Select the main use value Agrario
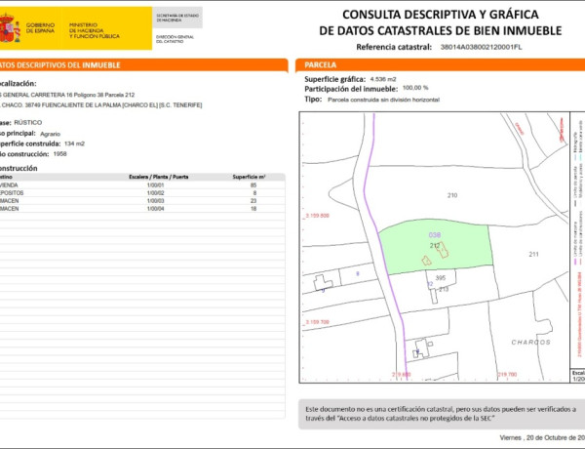585x449 pixels. pos(50,134)
